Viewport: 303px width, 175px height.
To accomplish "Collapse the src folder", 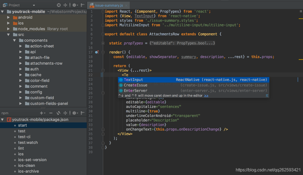I will point(8,35).
